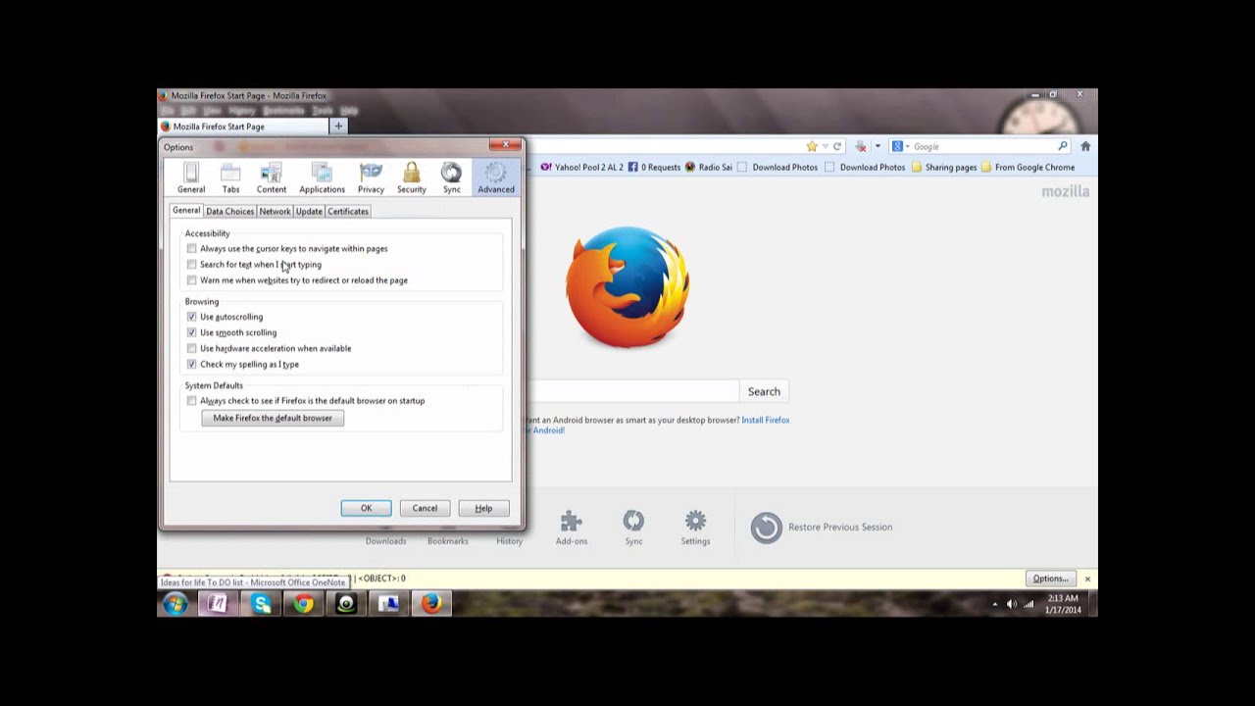Enable always check default browser on startup
Viewport: 1255px width, 706px height.
tap(191, 401)
